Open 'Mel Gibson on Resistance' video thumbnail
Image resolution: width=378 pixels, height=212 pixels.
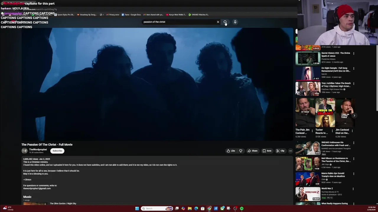(x=308, y=163)
